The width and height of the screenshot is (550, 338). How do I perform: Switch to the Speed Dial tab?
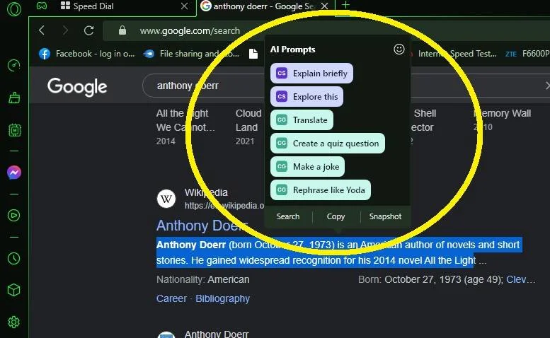(x=113, y=6)
